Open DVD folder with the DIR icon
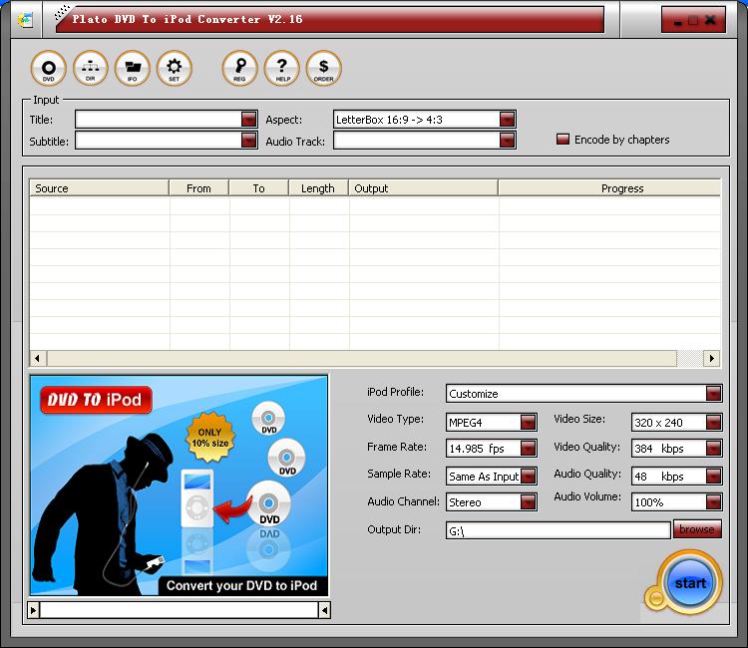 tap(90, 68)
